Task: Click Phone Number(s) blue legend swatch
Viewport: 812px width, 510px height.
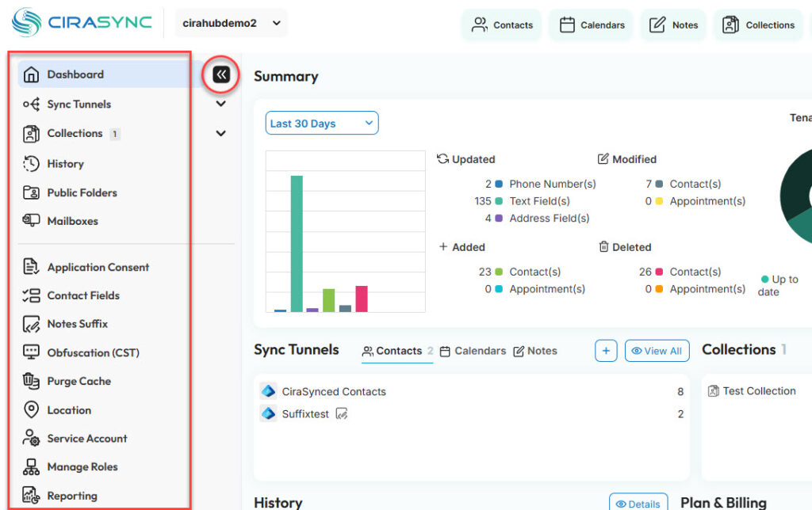Action: coord(500,184)
